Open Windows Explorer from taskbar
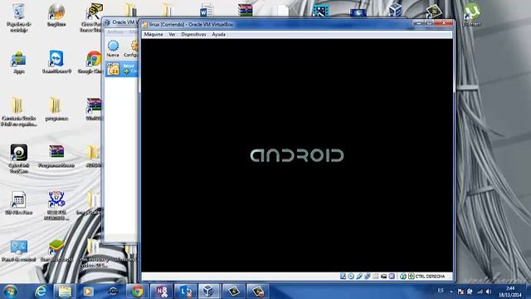Viewport: 531px width, 299px height. pyautogui.click(x=65, y=292)
